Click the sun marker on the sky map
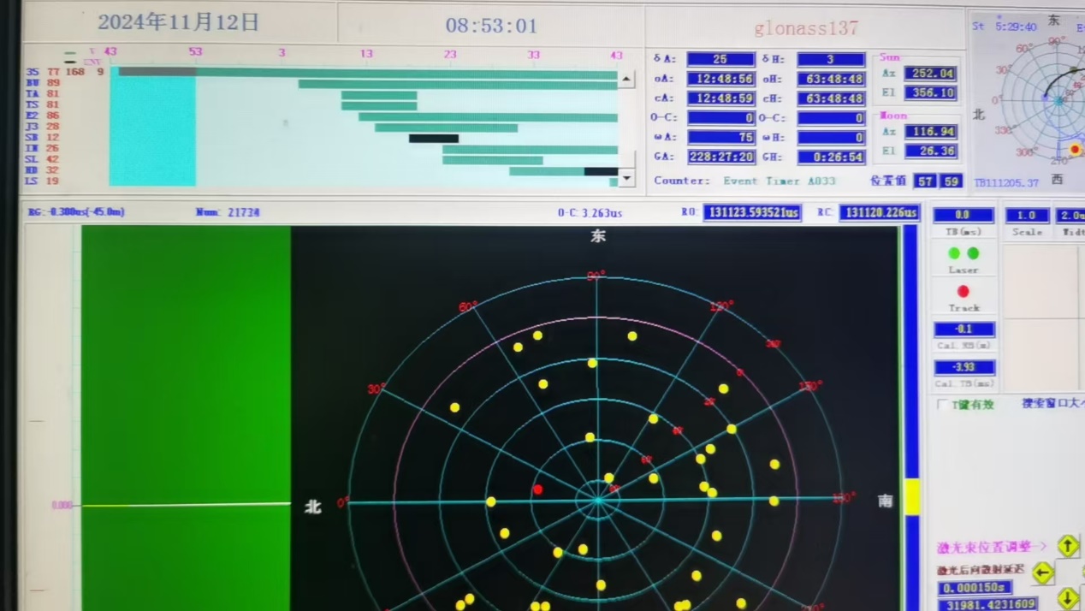 [x=1075, y=149]
